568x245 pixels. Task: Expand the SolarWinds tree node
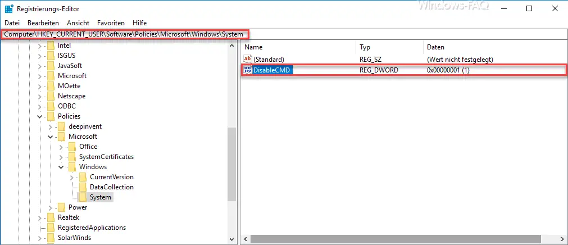point(40,238)
